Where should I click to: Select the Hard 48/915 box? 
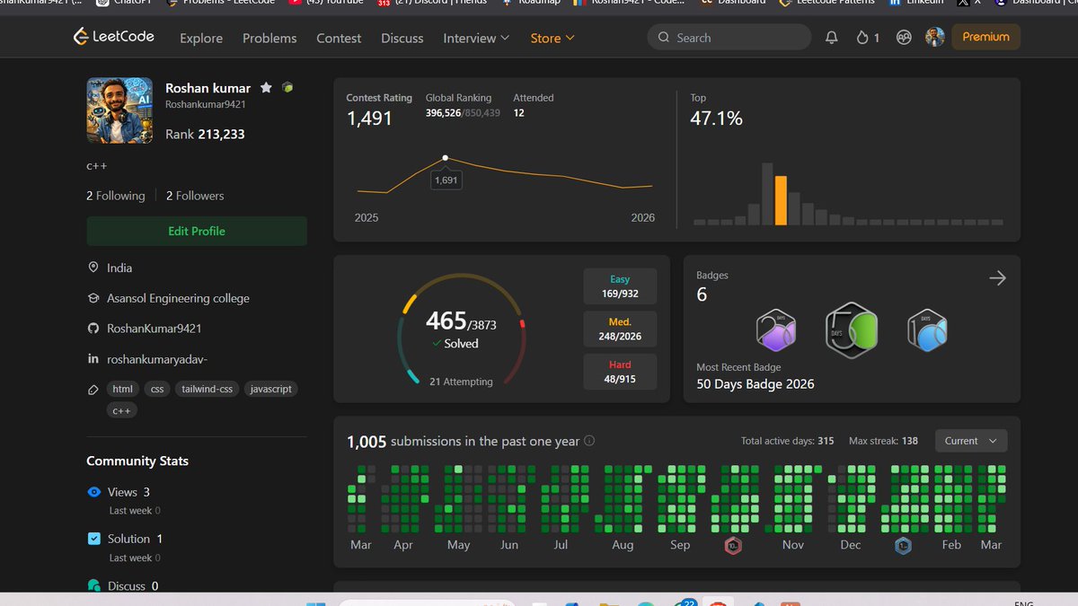[x=620, y=373]
